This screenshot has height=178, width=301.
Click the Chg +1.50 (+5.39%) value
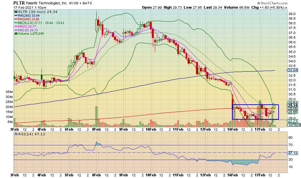pyautogui.click(x=268, y=7)
